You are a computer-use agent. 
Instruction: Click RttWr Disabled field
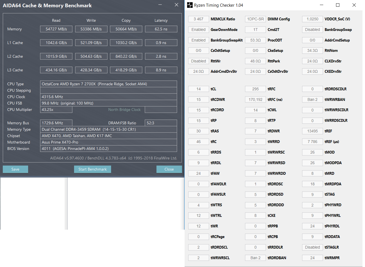(x=199, y=61)
